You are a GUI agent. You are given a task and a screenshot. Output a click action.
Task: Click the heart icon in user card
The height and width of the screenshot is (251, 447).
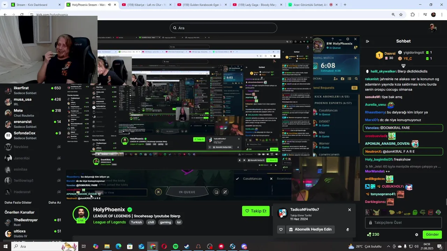(x=281, y=229)
